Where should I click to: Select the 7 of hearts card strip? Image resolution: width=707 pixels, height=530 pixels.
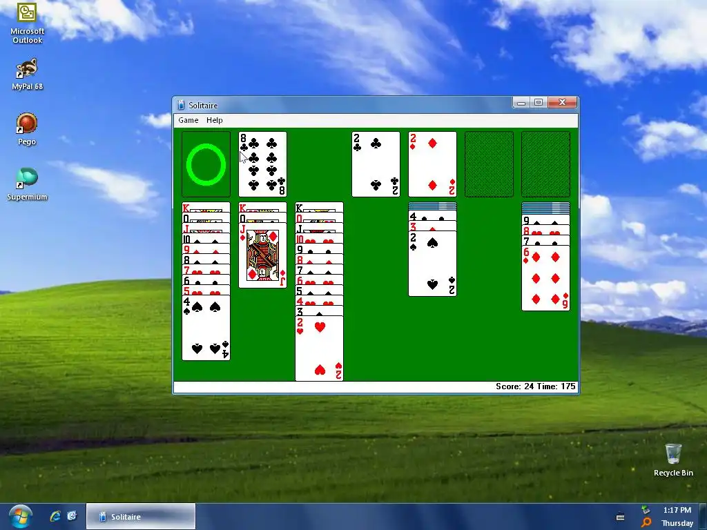point(206,270)
